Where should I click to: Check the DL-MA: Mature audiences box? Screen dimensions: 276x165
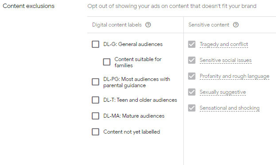[95, 116]
